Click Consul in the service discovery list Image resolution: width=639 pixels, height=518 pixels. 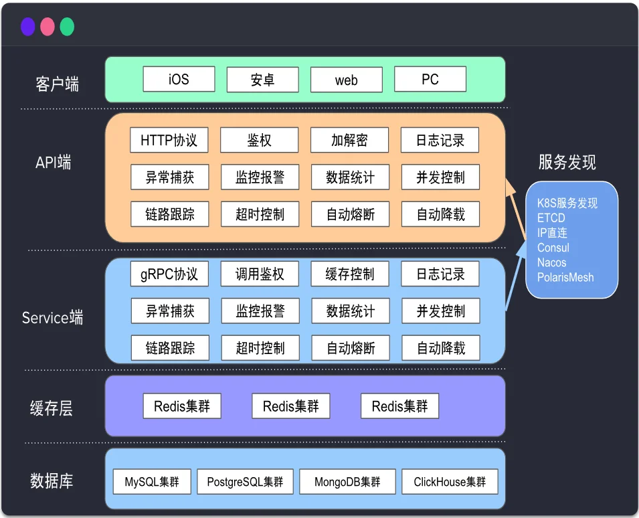pos(553,248)
